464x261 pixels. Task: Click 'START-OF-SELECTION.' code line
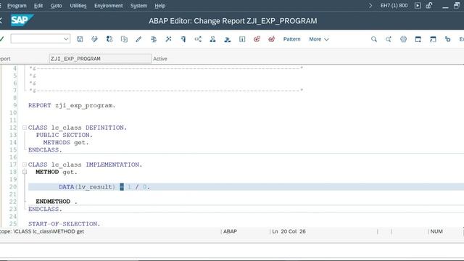(65, 224)
